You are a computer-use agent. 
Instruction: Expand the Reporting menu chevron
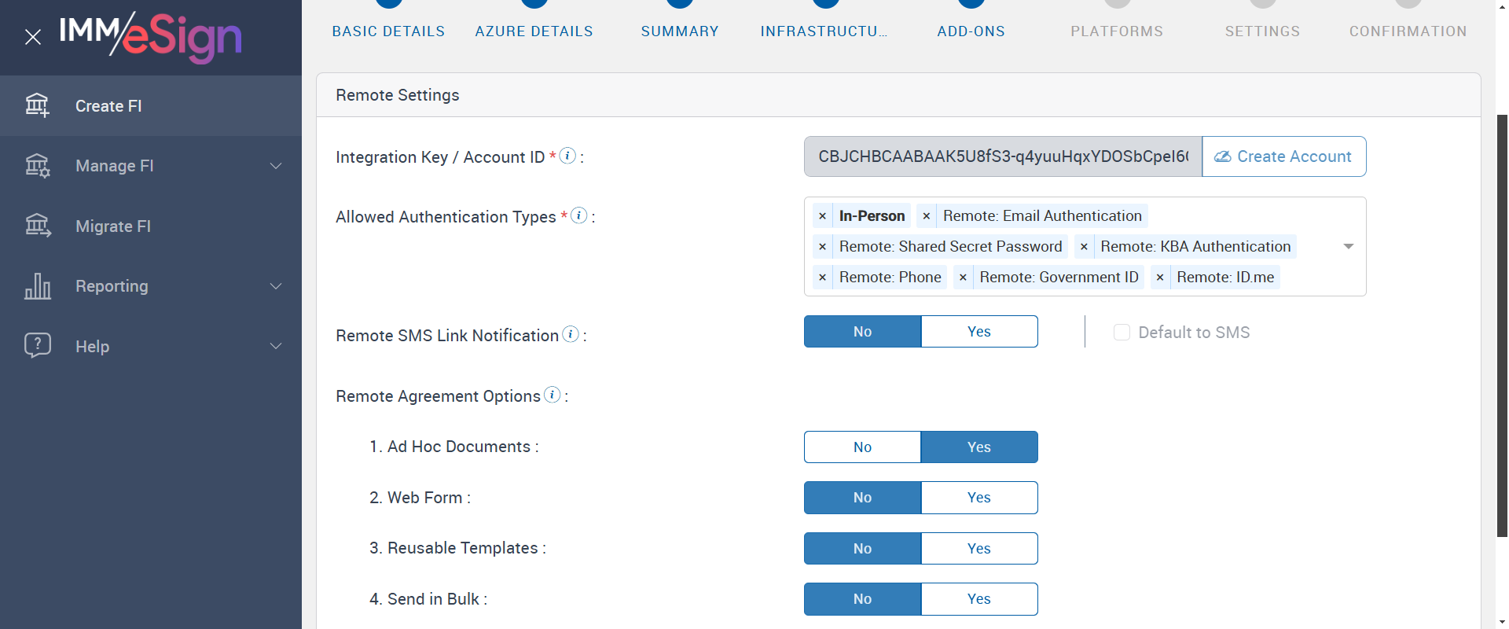tap(276, 286)
